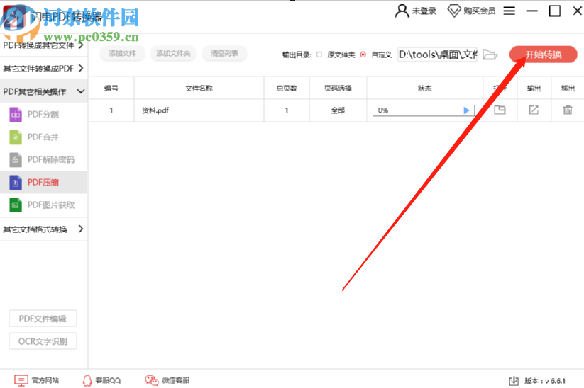Click the 0% progress bar for 资料.pdf

tap(424, 110)
